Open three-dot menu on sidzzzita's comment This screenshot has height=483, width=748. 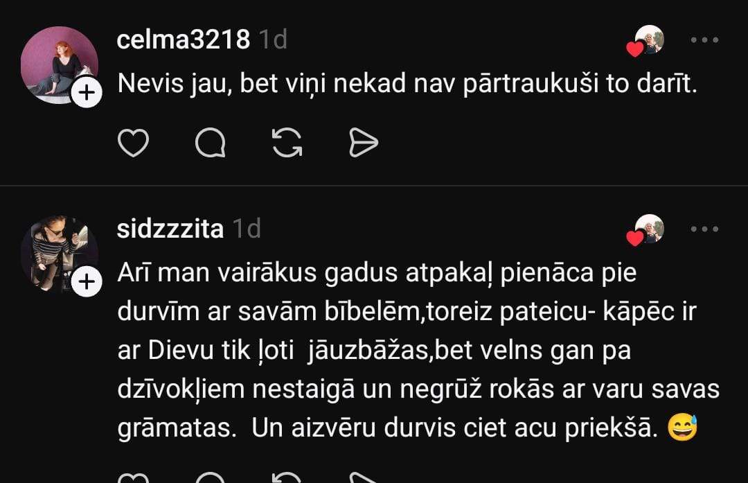705,229
